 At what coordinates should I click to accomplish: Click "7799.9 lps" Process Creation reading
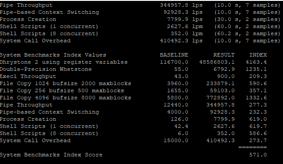(x=185, y=19)
